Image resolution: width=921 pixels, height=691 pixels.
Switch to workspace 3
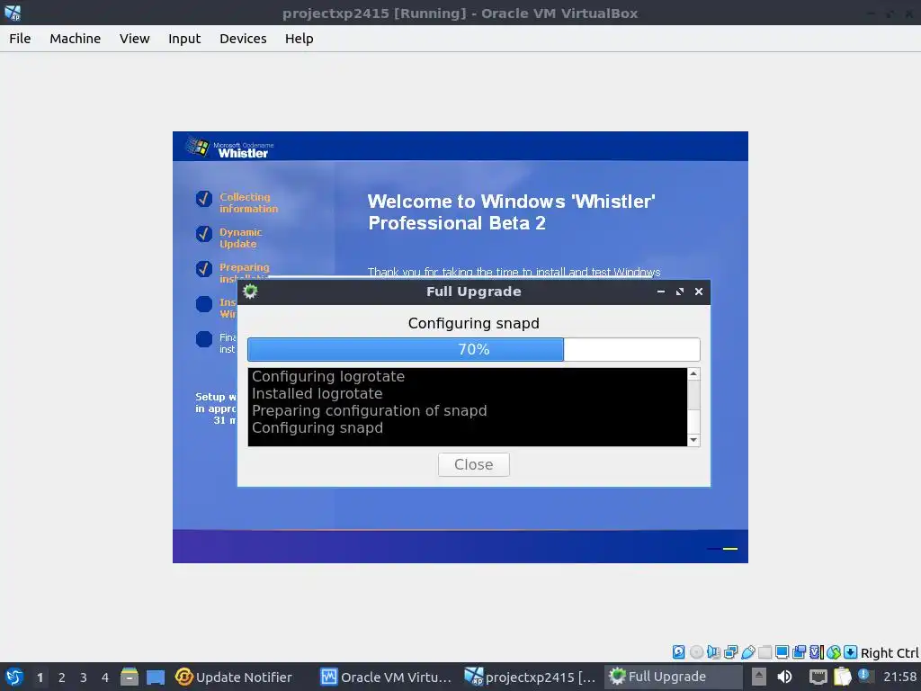(84, 678)
